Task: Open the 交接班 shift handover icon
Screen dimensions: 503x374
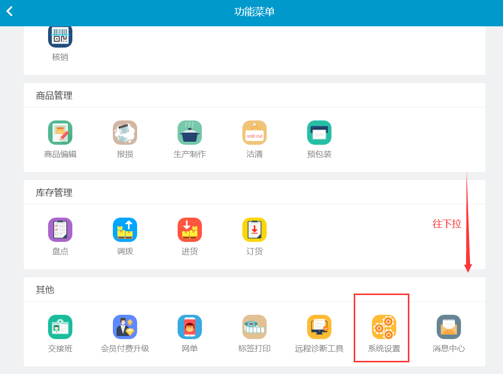Action: 60,327
